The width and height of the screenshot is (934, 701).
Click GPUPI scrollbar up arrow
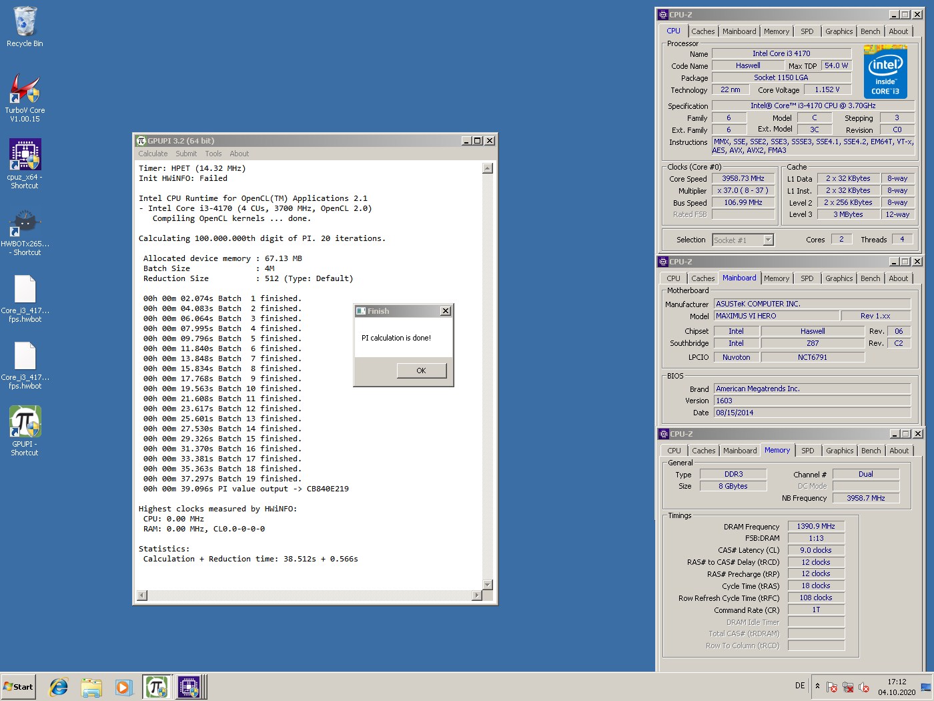click(487, 168)
